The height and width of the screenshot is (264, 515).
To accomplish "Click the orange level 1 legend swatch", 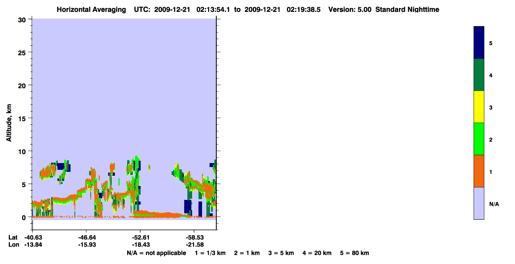I will click(479, 171).
